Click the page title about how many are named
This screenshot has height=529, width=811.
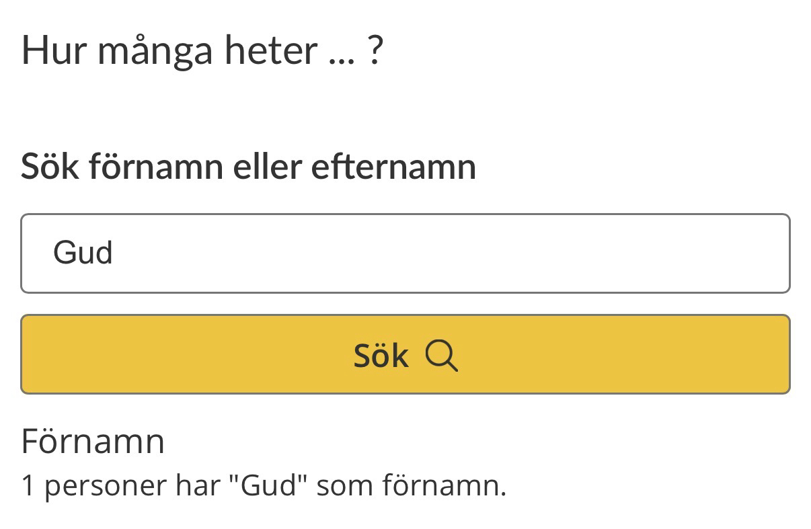click(x=202, y=50)
